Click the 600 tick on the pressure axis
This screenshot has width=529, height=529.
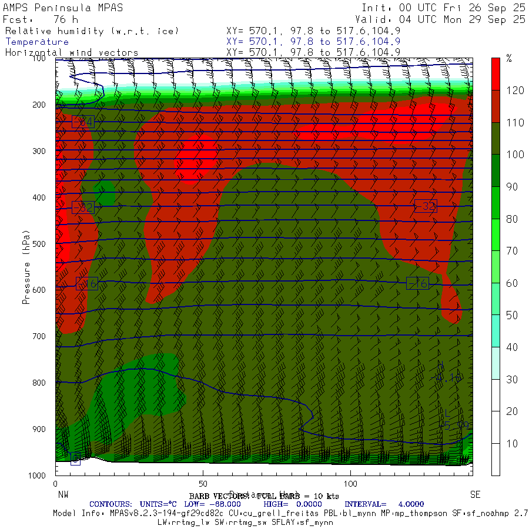click(39, 290)
